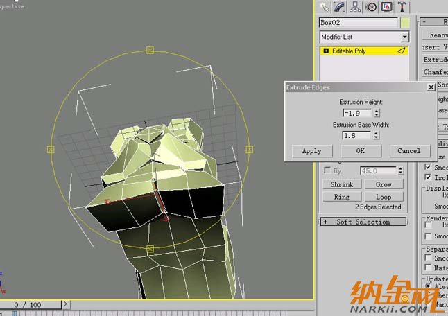Toggle the Smooth Result checkbox under subdivision
Viewport: 448px width, 316px height.
coord(428,167)
